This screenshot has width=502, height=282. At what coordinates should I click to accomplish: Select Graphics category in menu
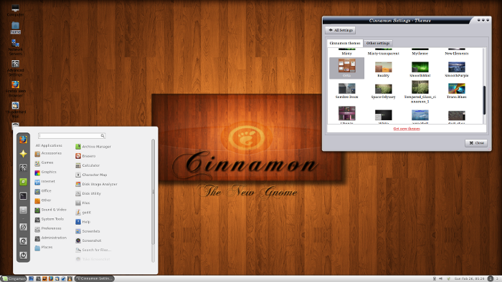[x=45, y=172]
